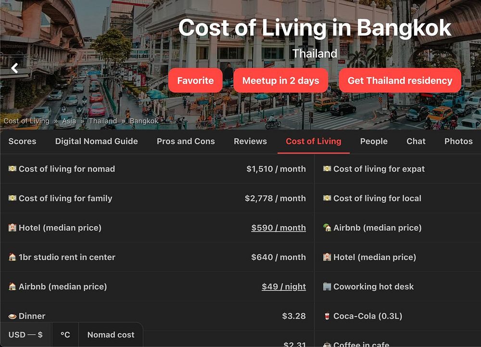Click the Meetup in 2 days button
This screenshot has width=481, height=347.
pos(281,80)
